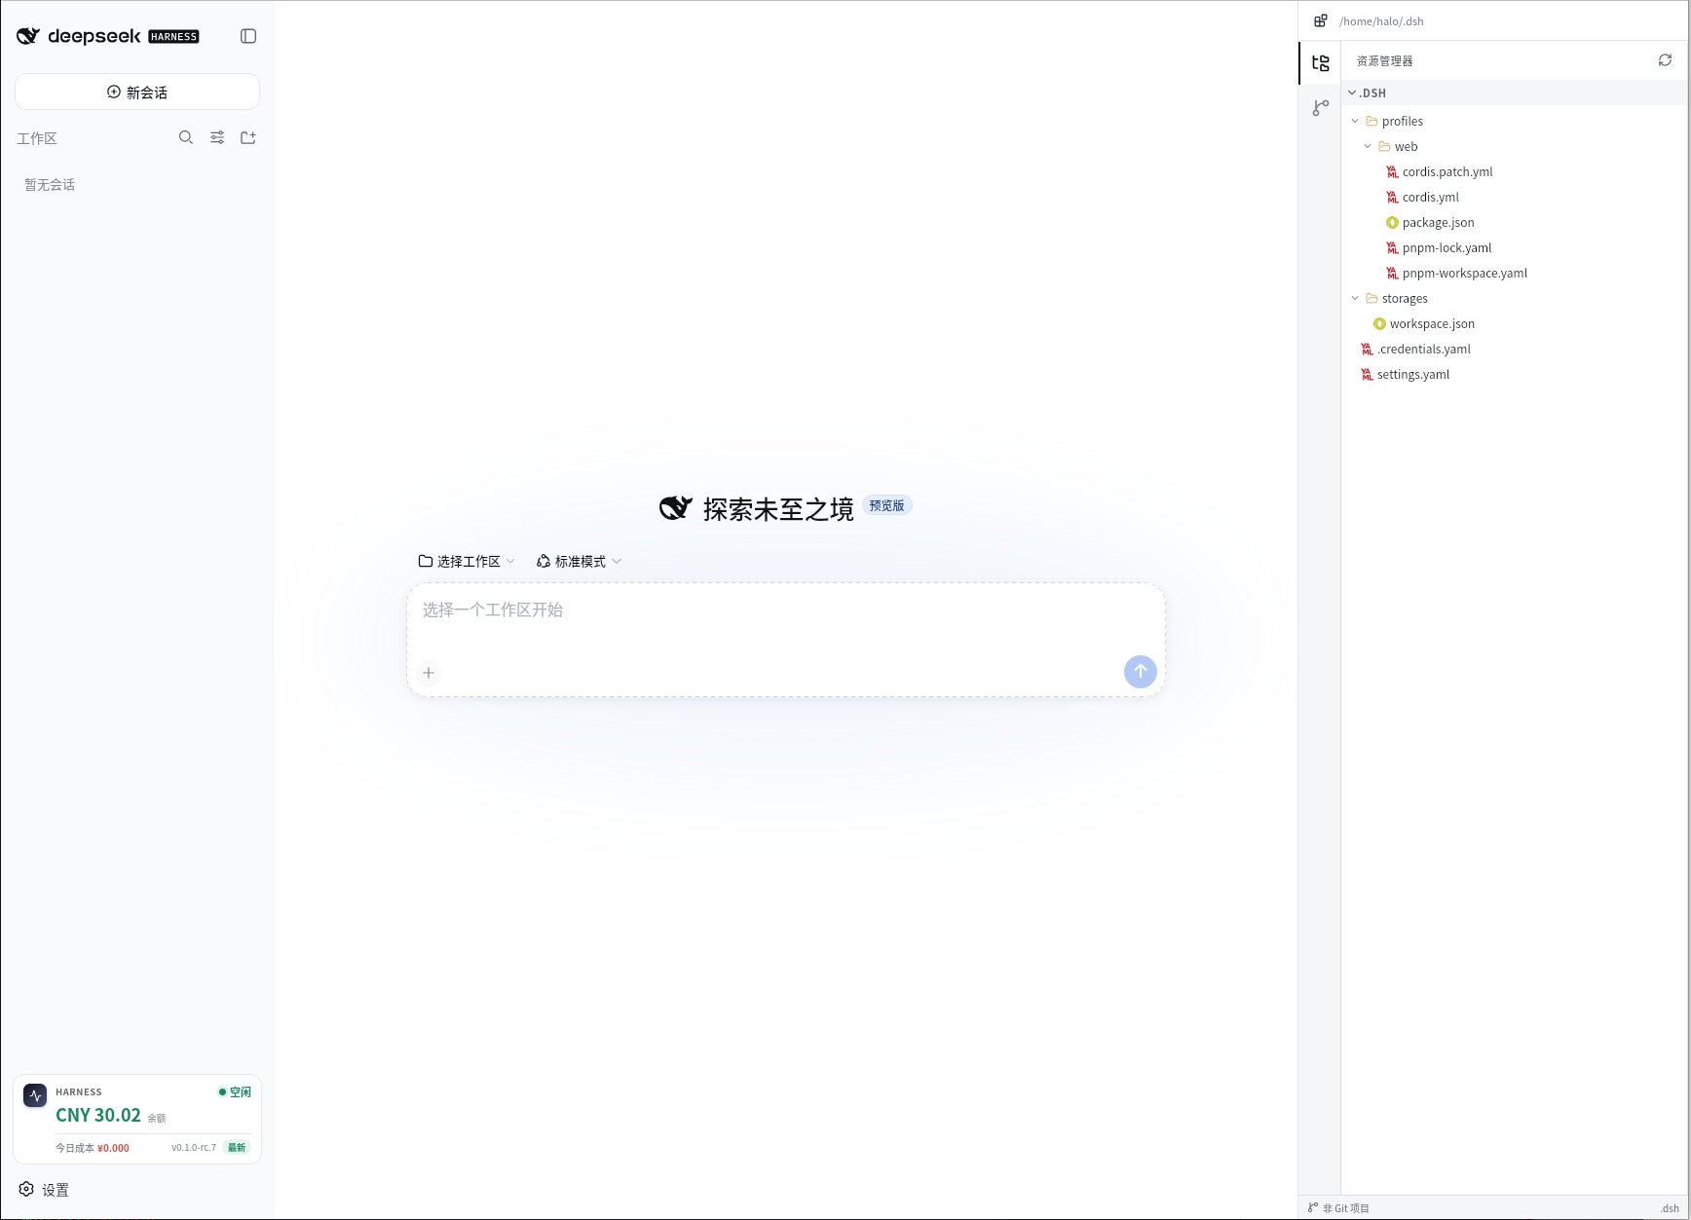Click the 资源管理器 panel title
Screen dimensions: 1691x1220
[1384, 60]
